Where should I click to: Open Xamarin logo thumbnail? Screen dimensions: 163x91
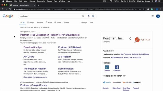107,82
